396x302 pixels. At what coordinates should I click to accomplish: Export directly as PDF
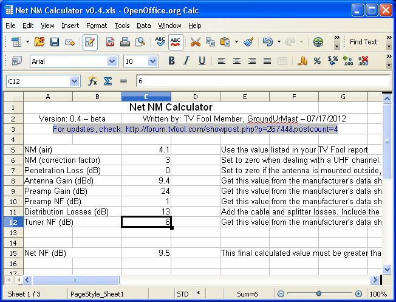click(x=111, y=42)
